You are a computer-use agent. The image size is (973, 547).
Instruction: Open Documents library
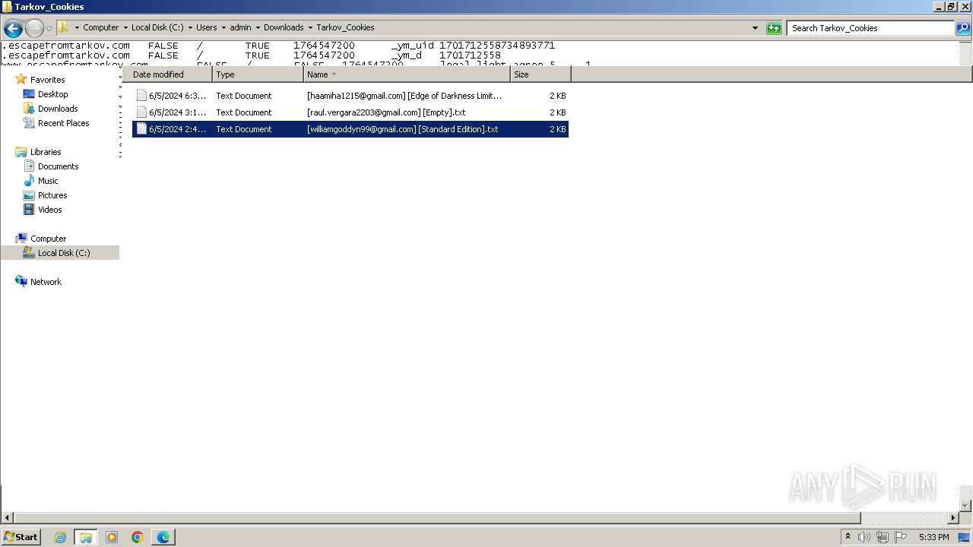(58, 166)
